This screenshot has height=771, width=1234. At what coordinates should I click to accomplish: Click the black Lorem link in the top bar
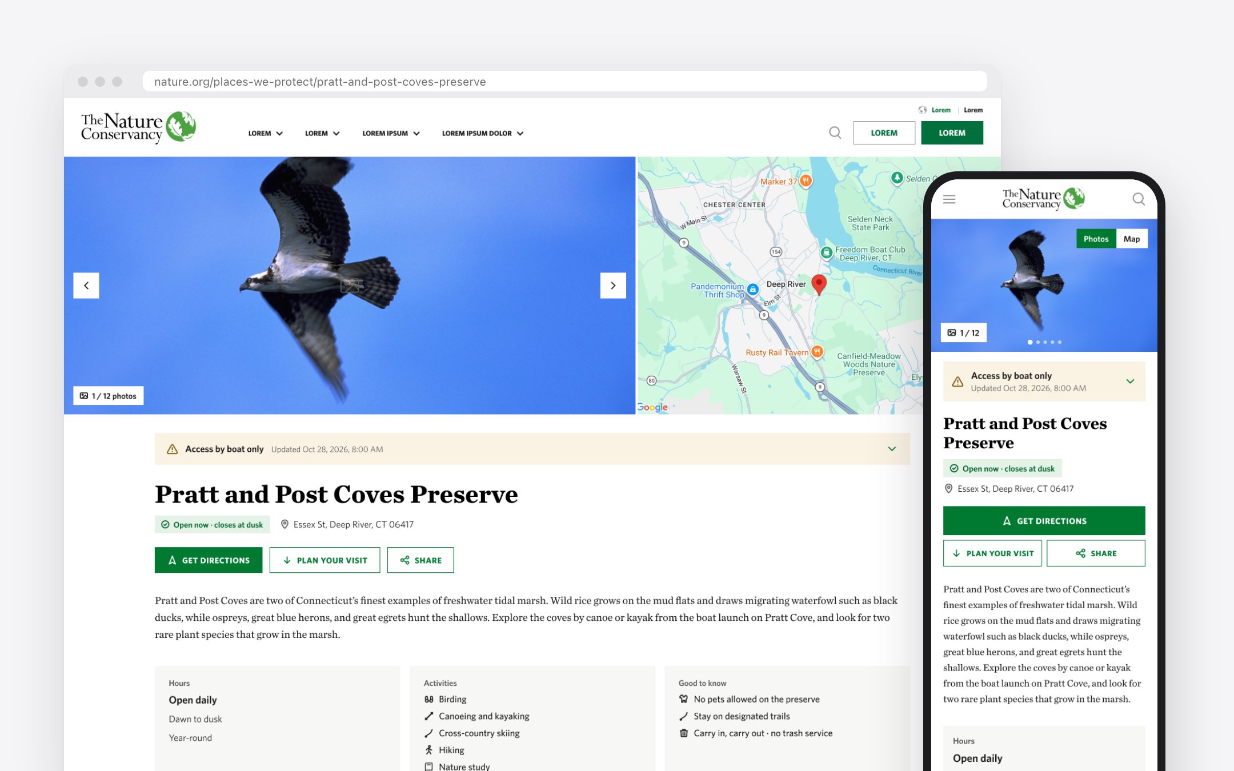point(973,110)
